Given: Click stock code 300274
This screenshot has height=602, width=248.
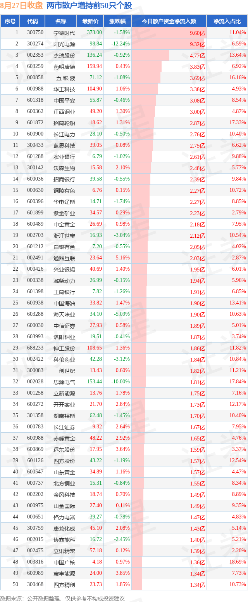Looking at the screenshot, I should tap(35, 44).
